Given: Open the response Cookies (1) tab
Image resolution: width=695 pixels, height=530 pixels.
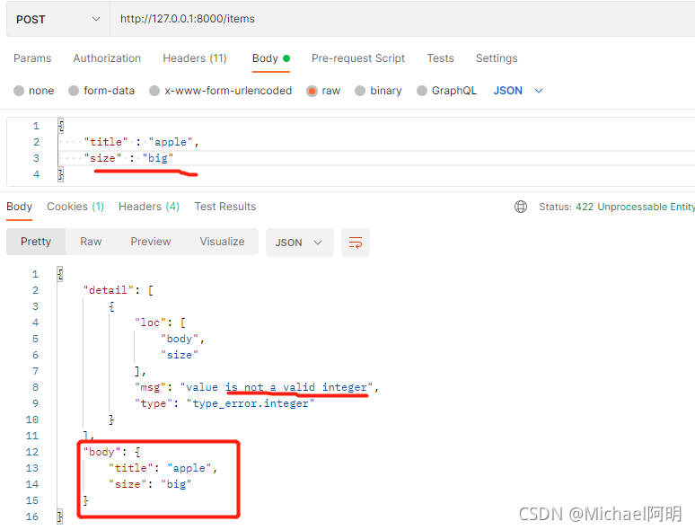Looking at the screenshot, I should [x=75, y=207].
